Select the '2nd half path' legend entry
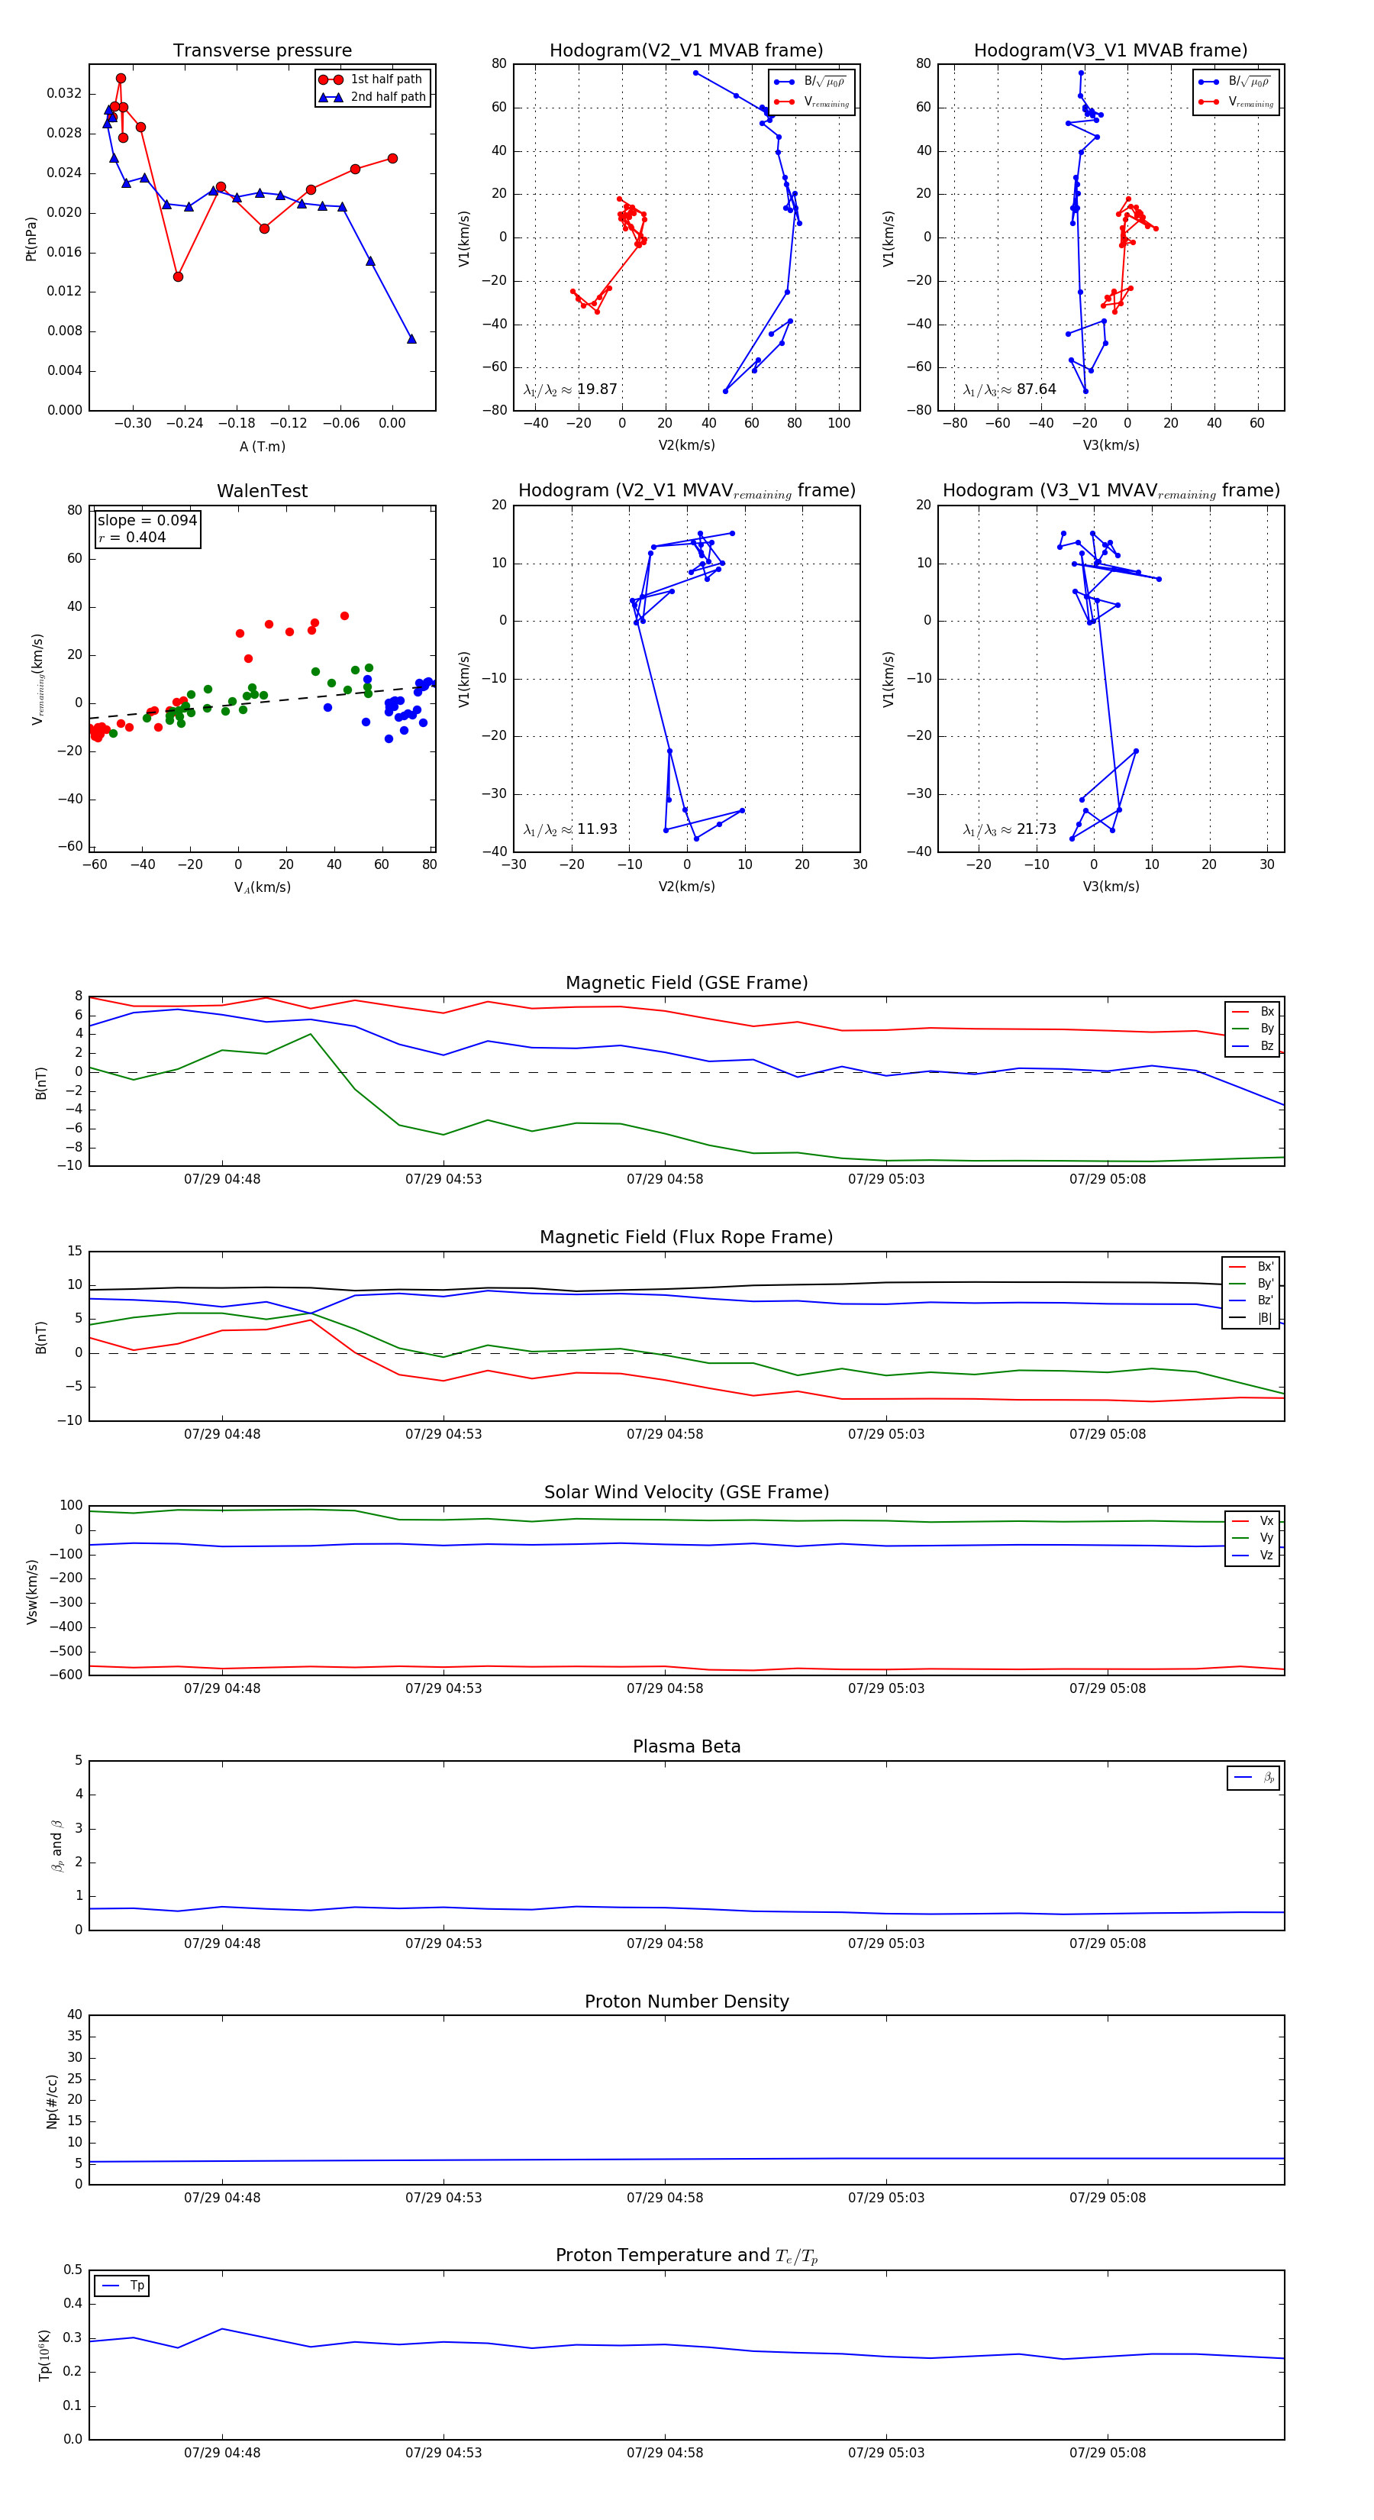The width and height of the screenshot is (1374, 2520). (372, 97)
